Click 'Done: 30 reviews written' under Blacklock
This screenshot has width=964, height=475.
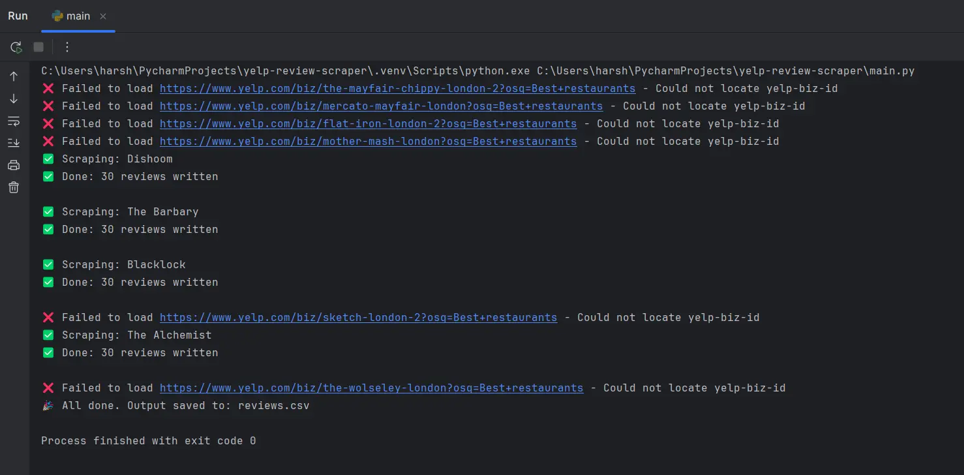tap(140, 282)
